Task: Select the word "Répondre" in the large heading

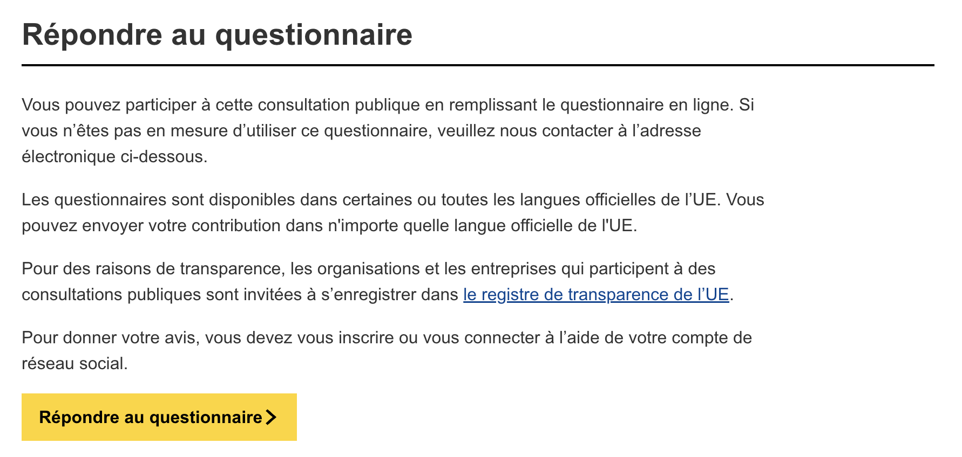Action: click(x=92, y=35)
